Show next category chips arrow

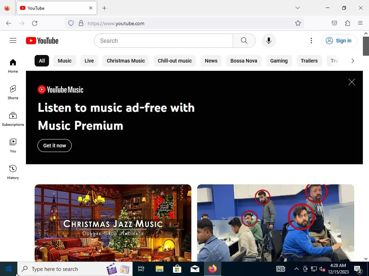pyautogui.click(x=352, y=61)
